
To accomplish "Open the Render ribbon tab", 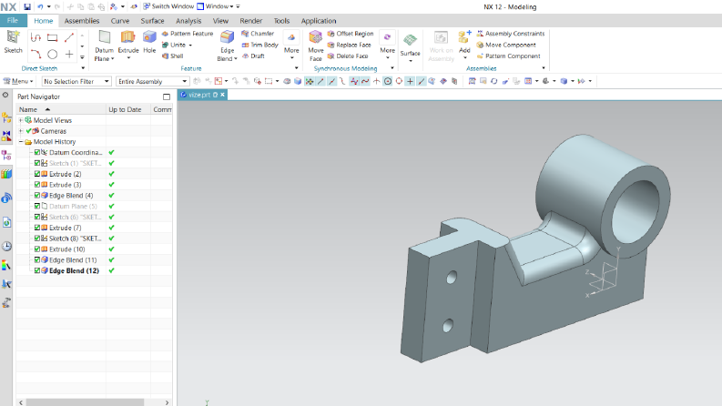I will pos(251,21).
